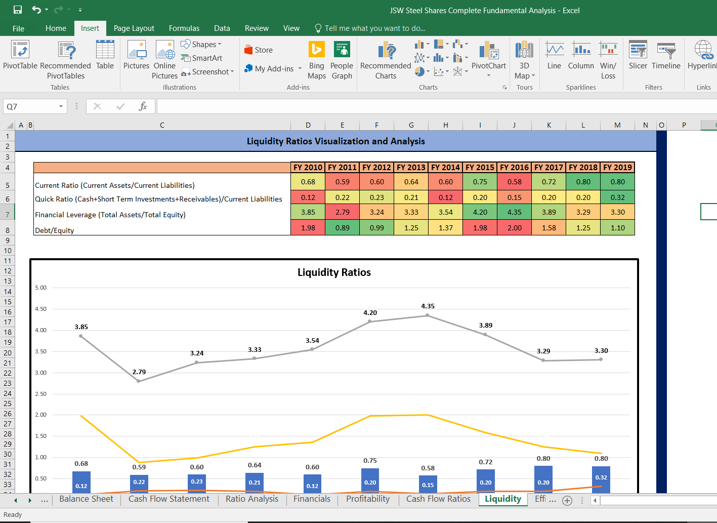
Task: Select the FY 2016 Debt/Equity cell 2.00
Action: (515, 228)
